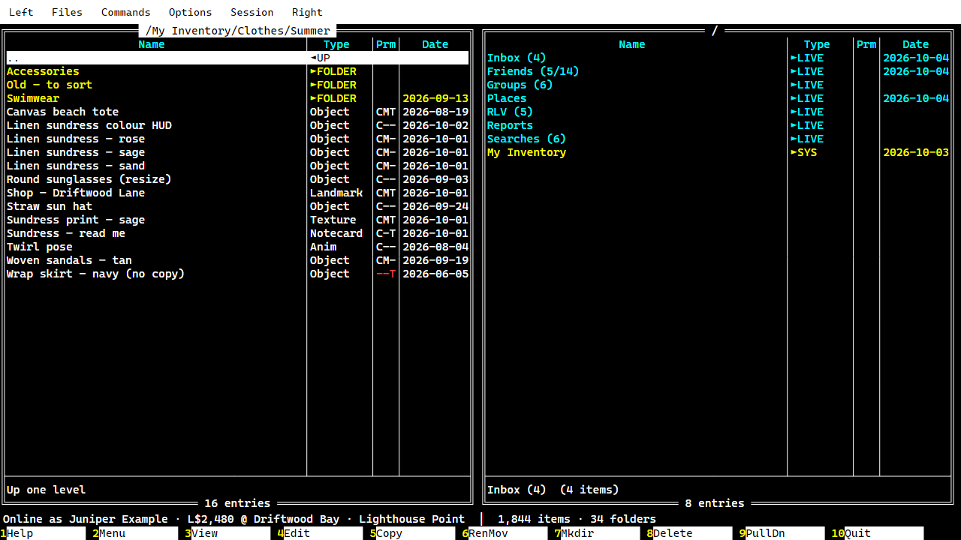Click the 9 PullDn button
This screenshot has height=540, width=961.
(782, 533)
